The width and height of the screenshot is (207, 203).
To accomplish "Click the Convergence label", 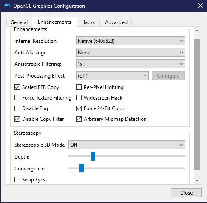I will click(30, 169).
